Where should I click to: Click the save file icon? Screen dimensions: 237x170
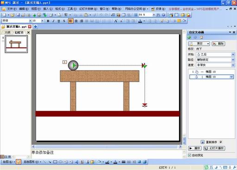pyautogui.click(x=18, y=15)
